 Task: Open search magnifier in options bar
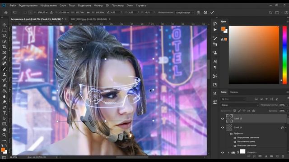[270, 13]
